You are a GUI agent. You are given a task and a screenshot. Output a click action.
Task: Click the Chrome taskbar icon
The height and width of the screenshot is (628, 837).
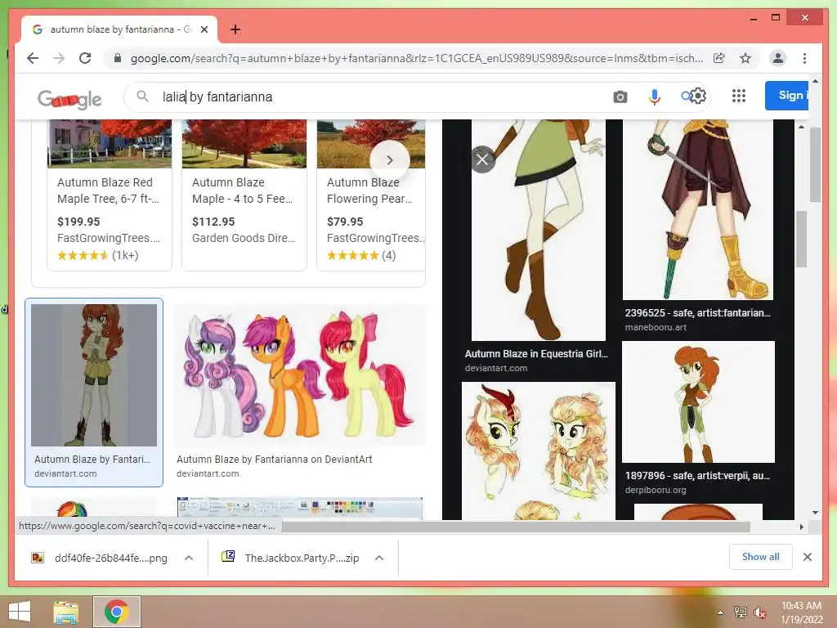[x=116, y=612]
